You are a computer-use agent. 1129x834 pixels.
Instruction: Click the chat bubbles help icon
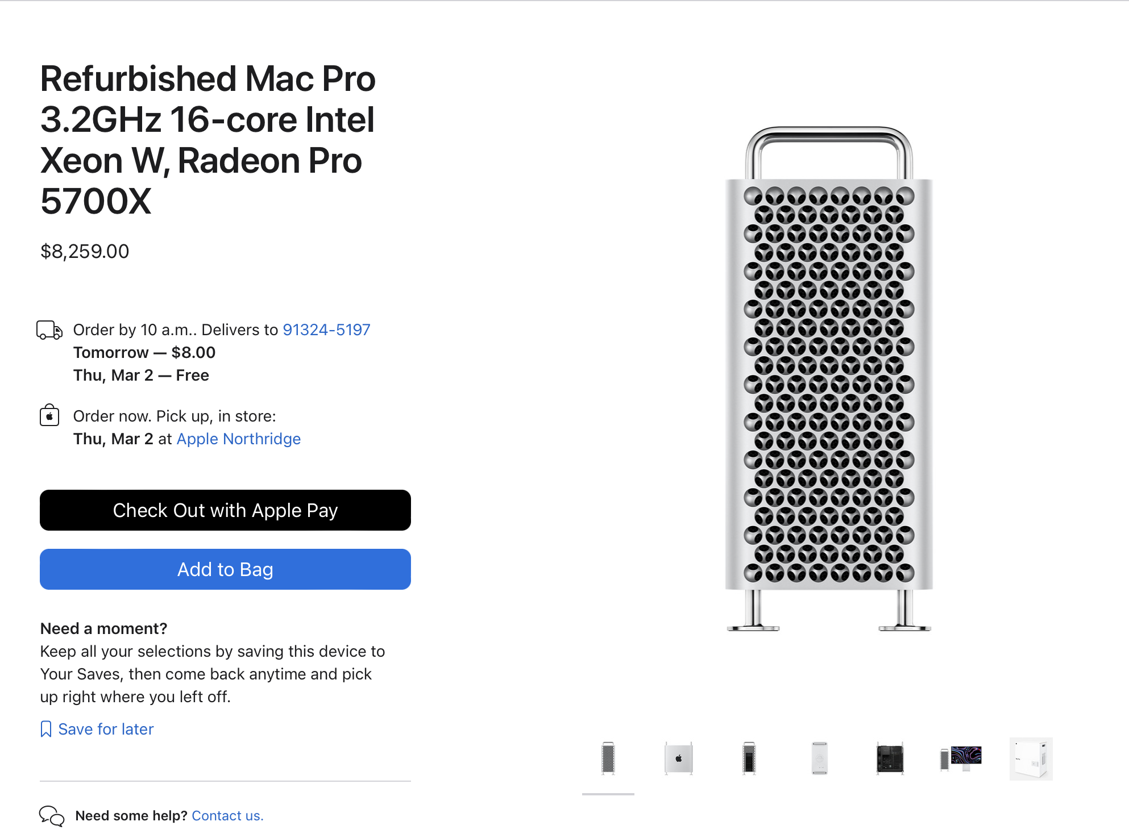(x=52, y=816)
